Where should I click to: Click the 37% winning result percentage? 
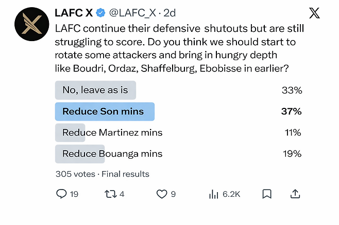point(292,111)
